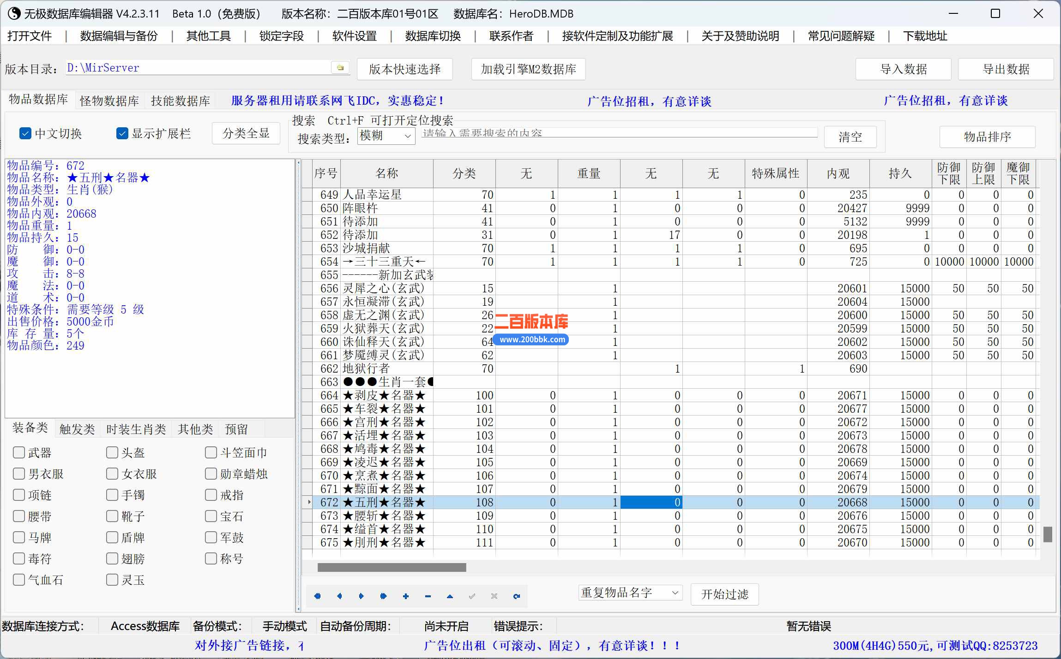Select row 649 人品幸运星
Image resolution: width=1061 pixels, height=659 pixels.
(x=670, y=195)
